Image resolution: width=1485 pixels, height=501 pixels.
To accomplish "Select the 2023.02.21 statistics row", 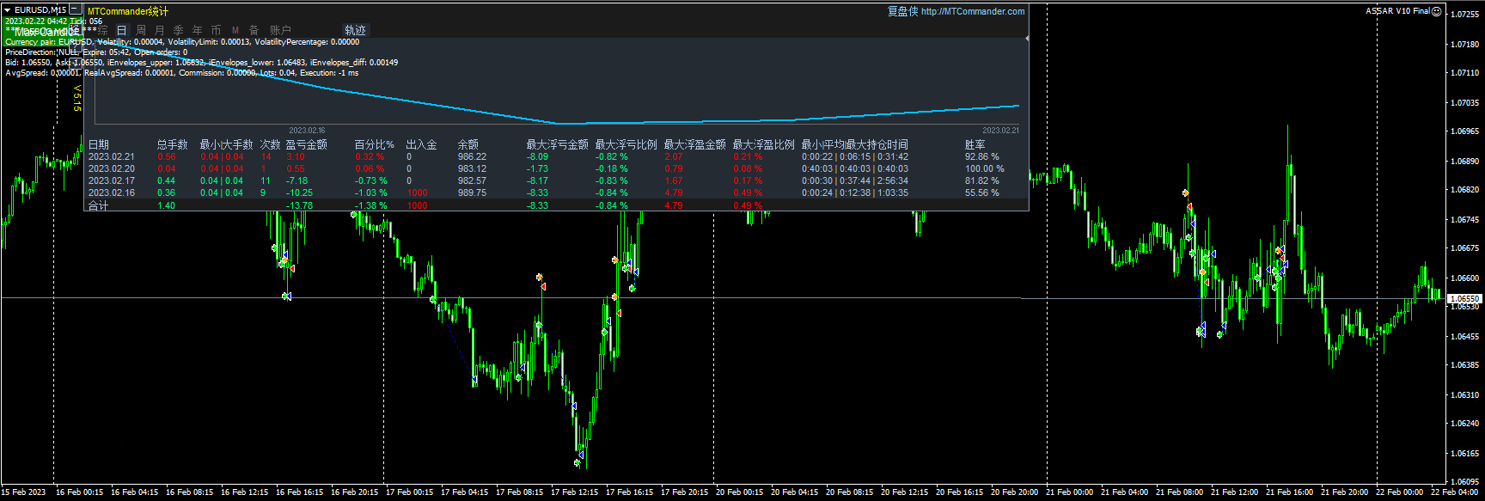I will pos(112,156).
